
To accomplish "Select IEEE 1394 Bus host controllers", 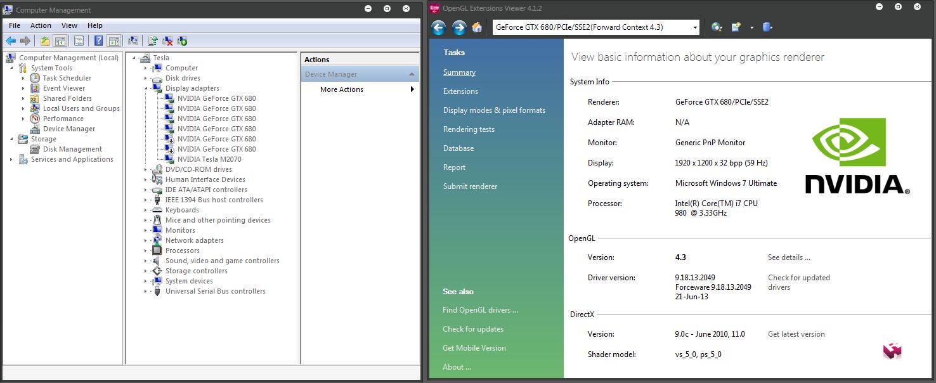I will pos(214,200).
